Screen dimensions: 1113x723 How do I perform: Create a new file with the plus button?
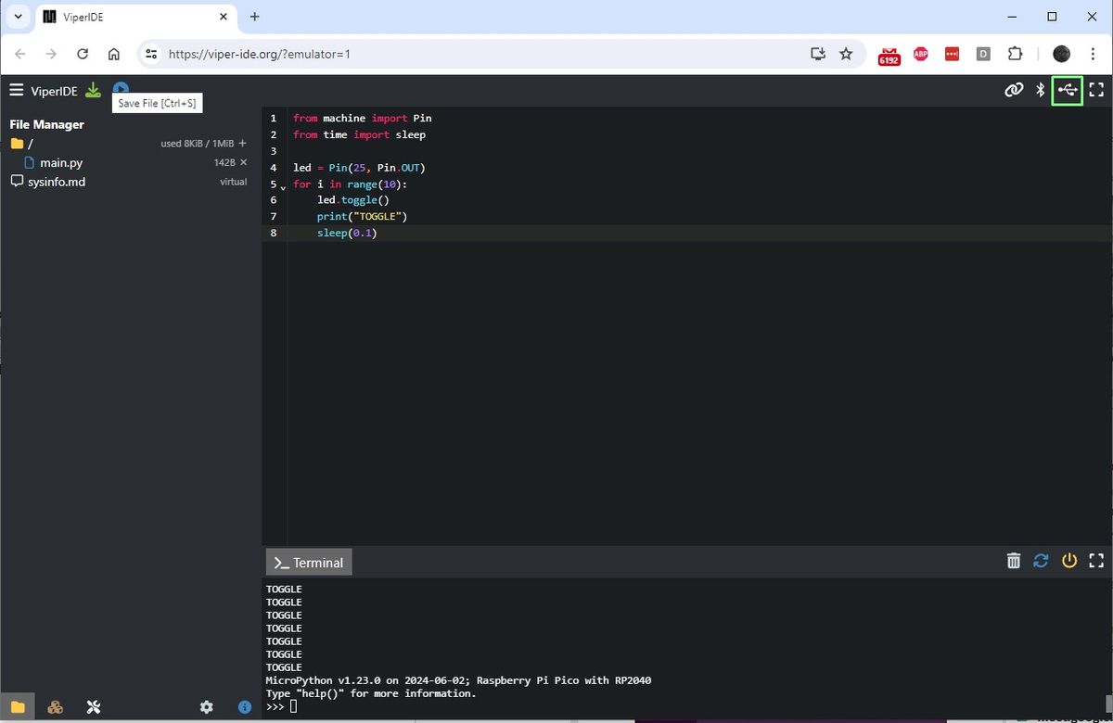[240, 143]
